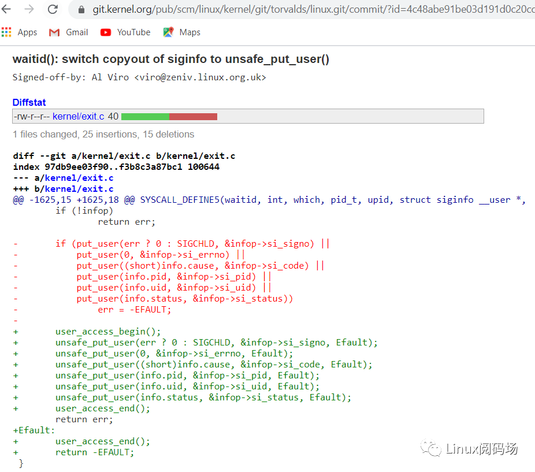This screenshot has height=472, width=535.
Task: Click the 'index 97db9ee03f90..f3b8c3a87bc1' line
Action: (116, 167)
